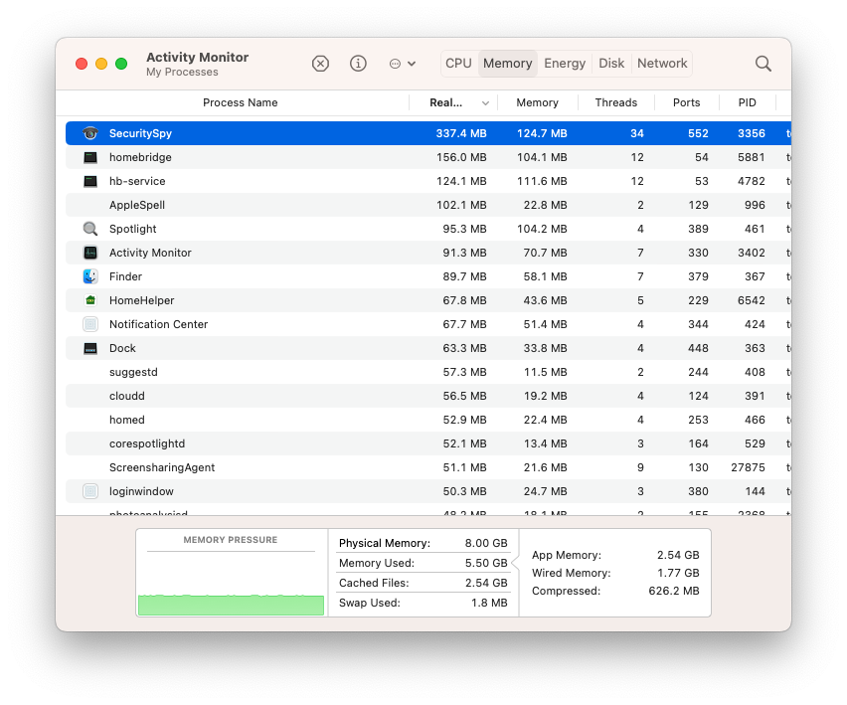Open the Network tab
The width and height of the screenshot is (847, 705).
click(662, 64)
